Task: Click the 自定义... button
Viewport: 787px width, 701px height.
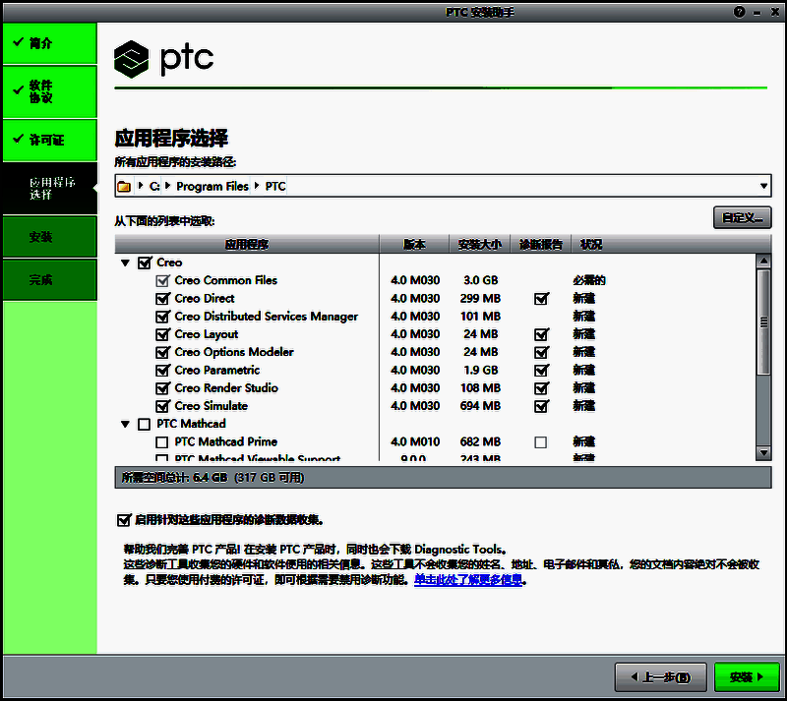Action: coord(742,217)
